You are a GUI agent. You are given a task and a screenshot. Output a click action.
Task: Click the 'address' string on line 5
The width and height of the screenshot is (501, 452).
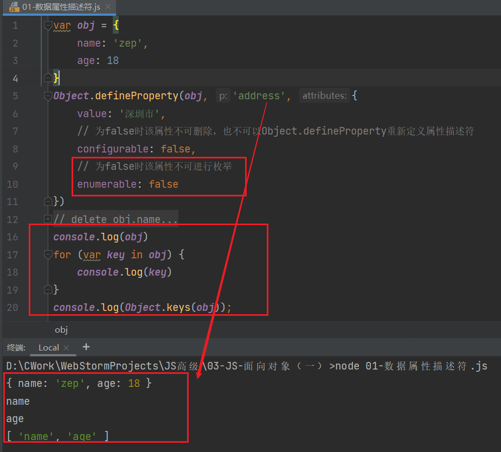[259, 96]
